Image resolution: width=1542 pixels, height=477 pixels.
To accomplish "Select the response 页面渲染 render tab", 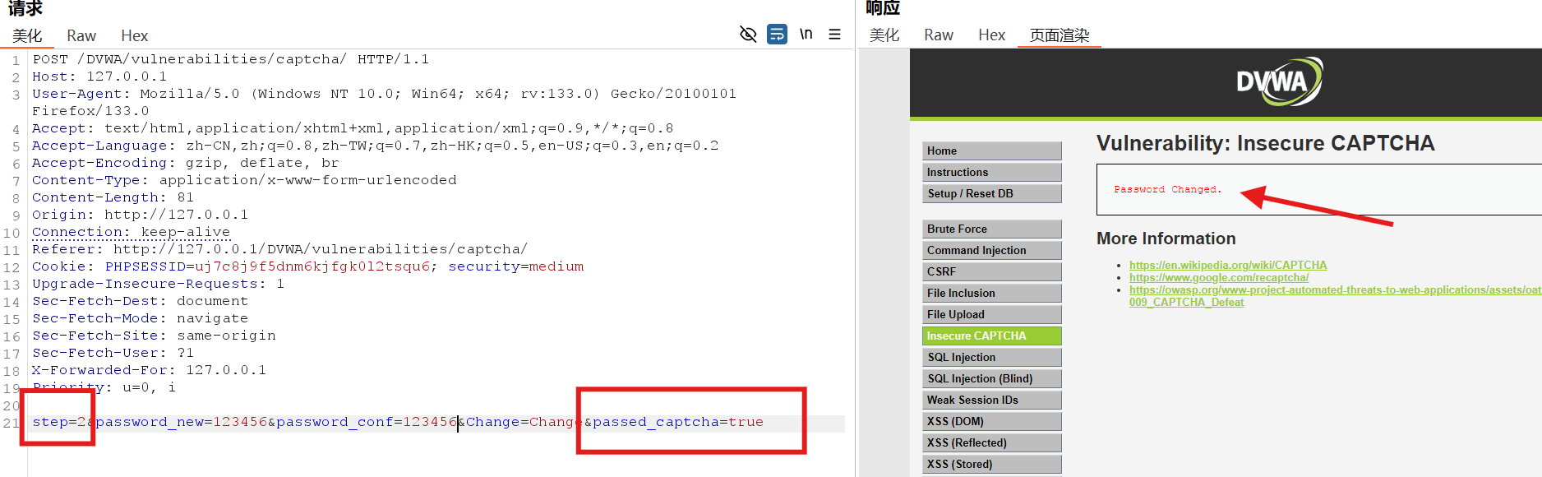I will (1060, 35).
